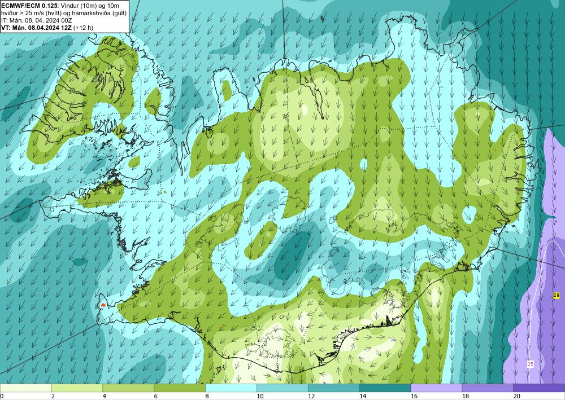Click the legend tick label '4'
The width and height of the screenshot is (565, 400).
tap(104, 397)
